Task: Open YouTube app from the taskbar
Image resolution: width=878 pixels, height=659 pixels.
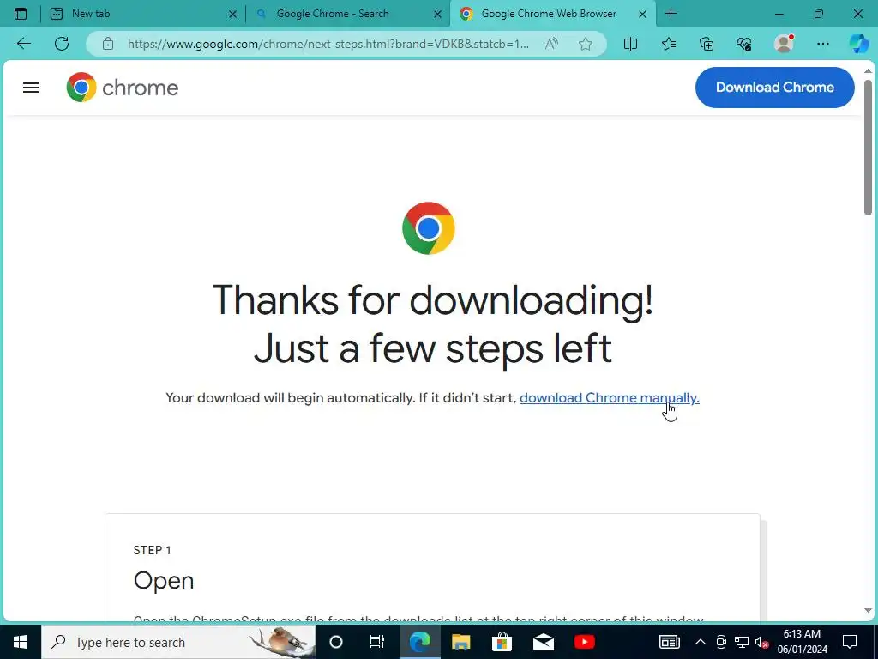Action: pos(585,642)
